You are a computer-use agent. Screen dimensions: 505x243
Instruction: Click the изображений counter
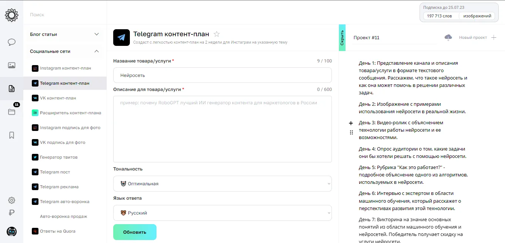coord(477,16)
